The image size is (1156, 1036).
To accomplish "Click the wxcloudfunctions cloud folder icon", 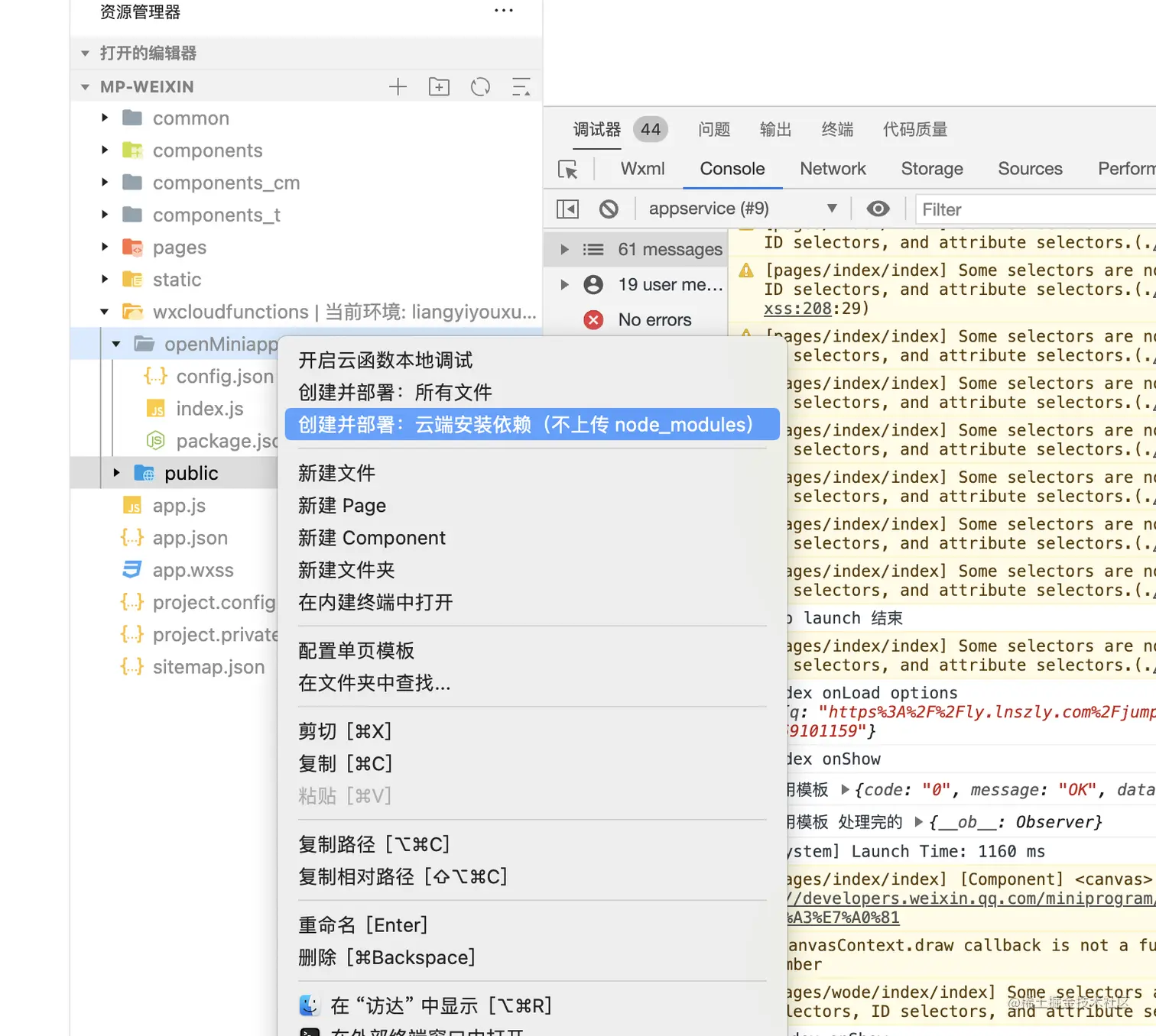I will [132, 312].
